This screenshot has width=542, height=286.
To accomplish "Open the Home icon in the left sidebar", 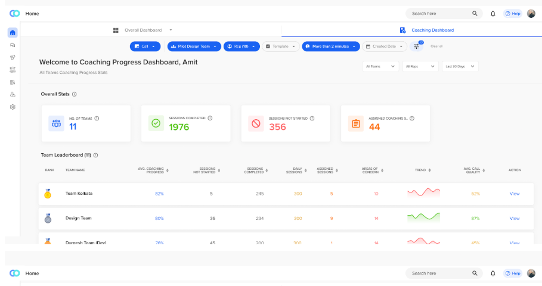I will pos(13,33).
